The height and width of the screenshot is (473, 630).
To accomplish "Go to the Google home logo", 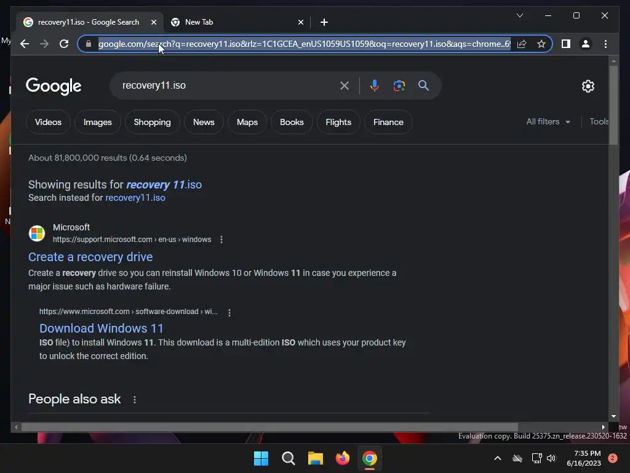I will pyautogui.click(x=54, y=86).
